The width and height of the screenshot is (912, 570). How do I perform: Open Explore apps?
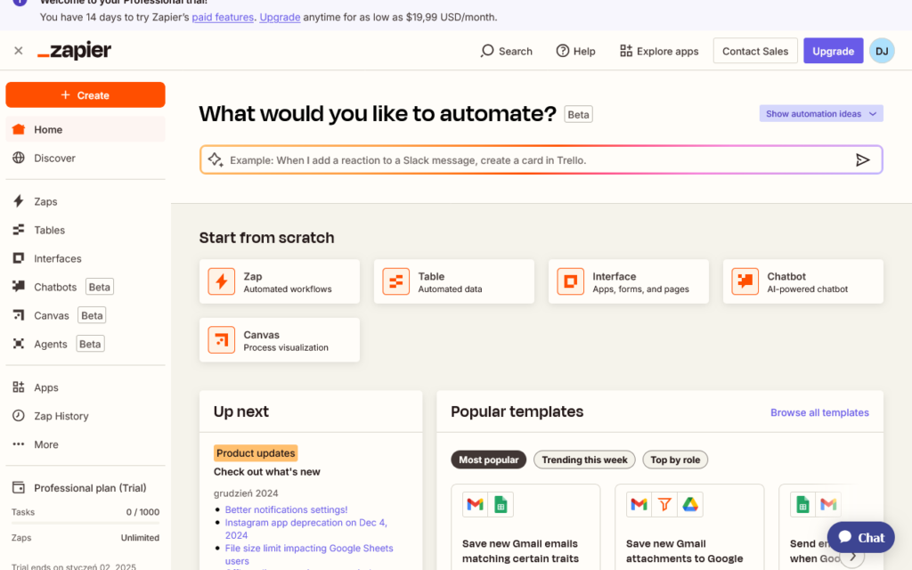(659, 51)
